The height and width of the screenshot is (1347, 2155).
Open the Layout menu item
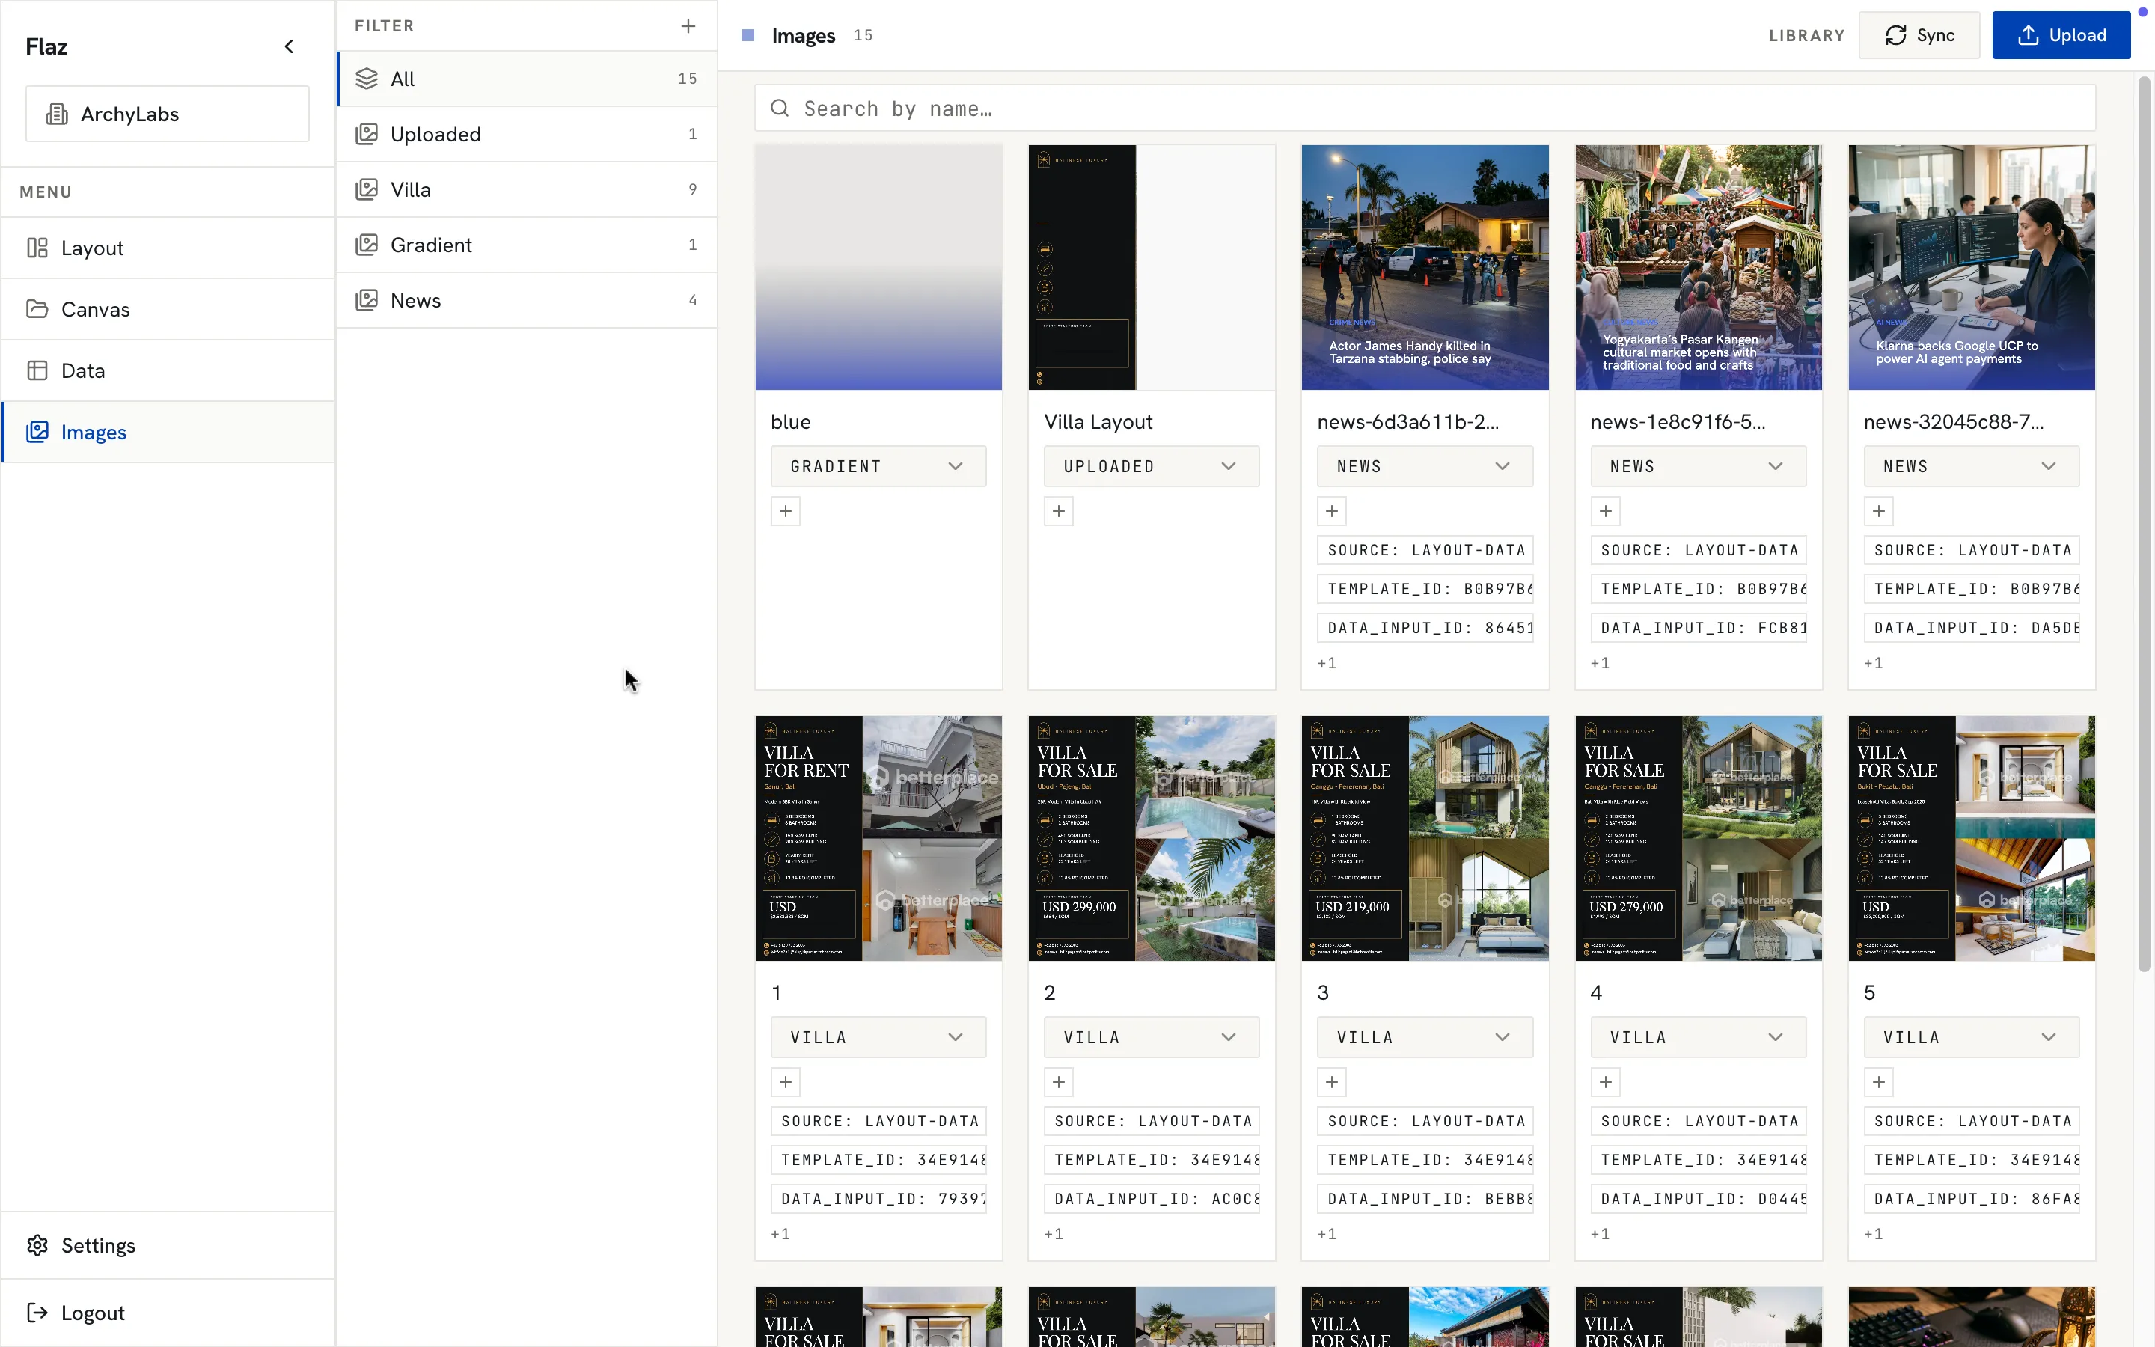point(168,248)
